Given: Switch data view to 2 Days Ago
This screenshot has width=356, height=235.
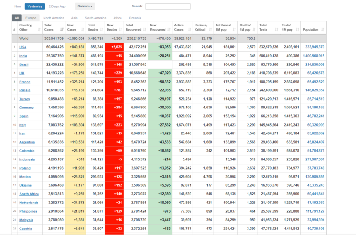Looking at the screenshot, I should (57, 6).
